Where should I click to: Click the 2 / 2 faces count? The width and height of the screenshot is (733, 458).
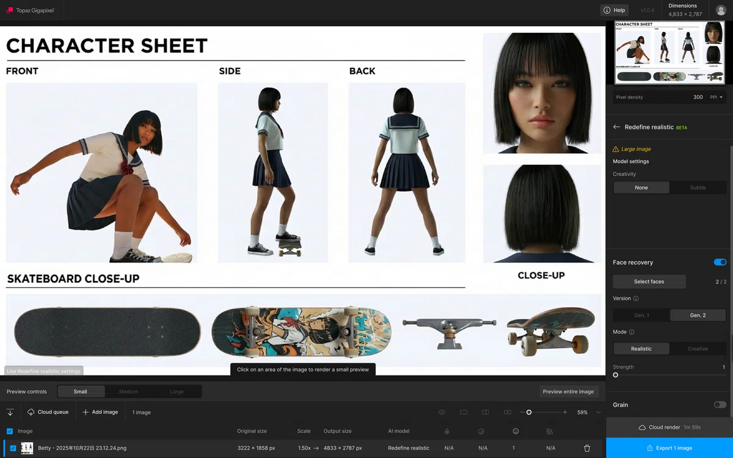[721, 282]
